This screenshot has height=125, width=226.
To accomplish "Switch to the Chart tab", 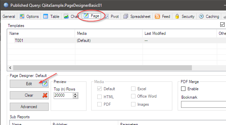I will 71,17.
